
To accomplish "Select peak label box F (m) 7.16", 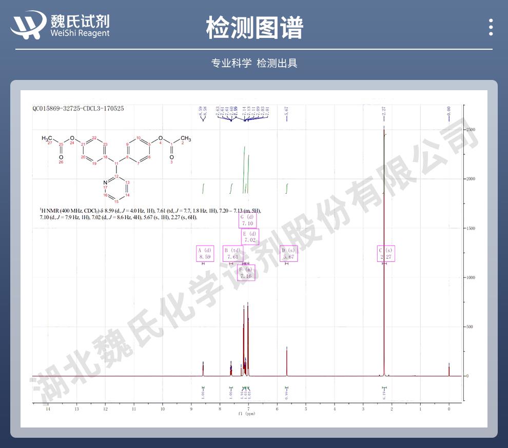I will 246,273.
